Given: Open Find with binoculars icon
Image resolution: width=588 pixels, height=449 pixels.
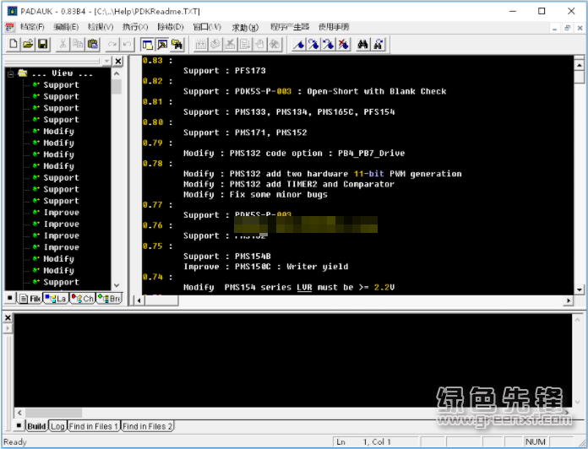Looking at the screenshot, I should [x=362, y=44].
